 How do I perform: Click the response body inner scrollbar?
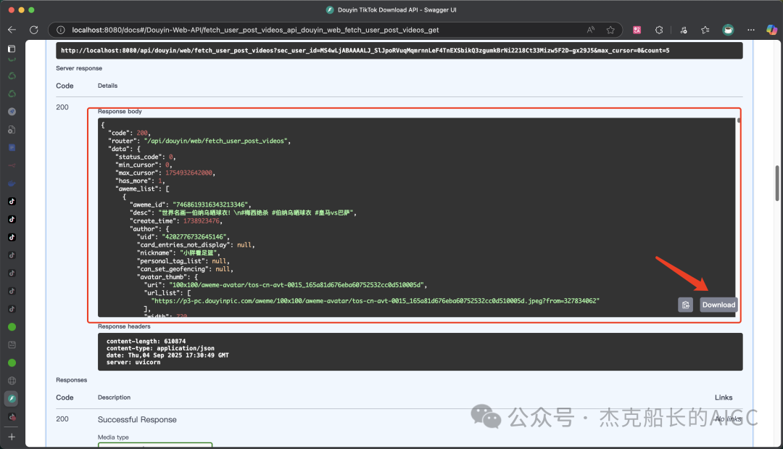point(739,120)
